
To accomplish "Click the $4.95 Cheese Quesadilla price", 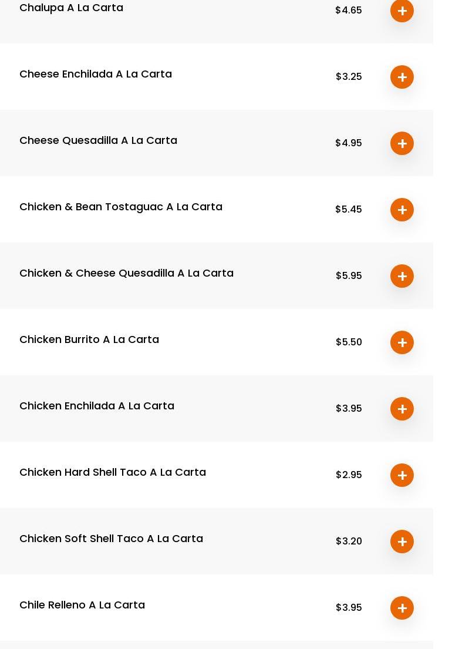I will click(x=349, y=143).
